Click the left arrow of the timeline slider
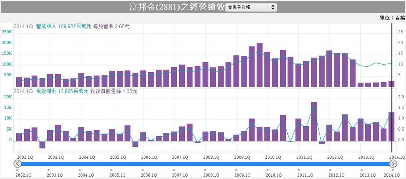This screenshot has height=179, width=406. coord(17,164)
